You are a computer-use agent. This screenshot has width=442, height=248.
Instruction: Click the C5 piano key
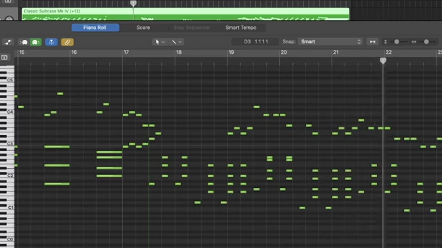(x=7, y=80)
